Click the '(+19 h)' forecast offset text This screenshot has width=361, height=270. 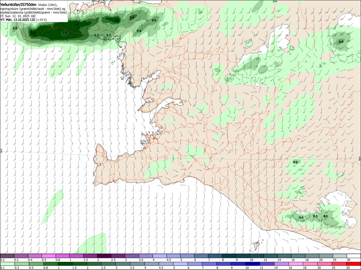click(x=41, y=20)
